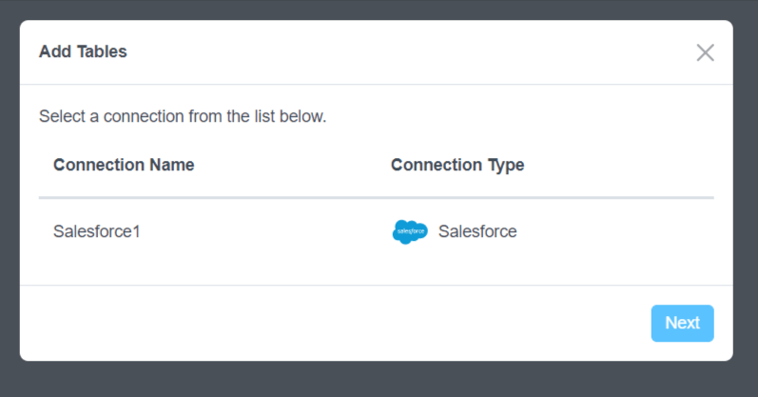Viewport: 758px width, 397px height.
Task: Click the empty footer area beside Next
Action: coord(333,323)
